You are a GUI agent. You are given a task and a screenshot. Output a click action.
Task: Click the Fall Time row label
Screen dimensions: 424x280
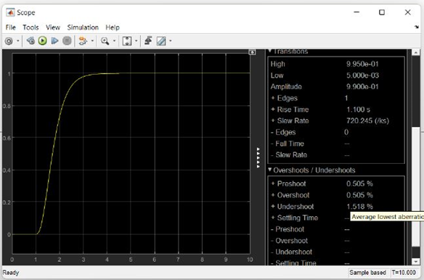(288, 144)
